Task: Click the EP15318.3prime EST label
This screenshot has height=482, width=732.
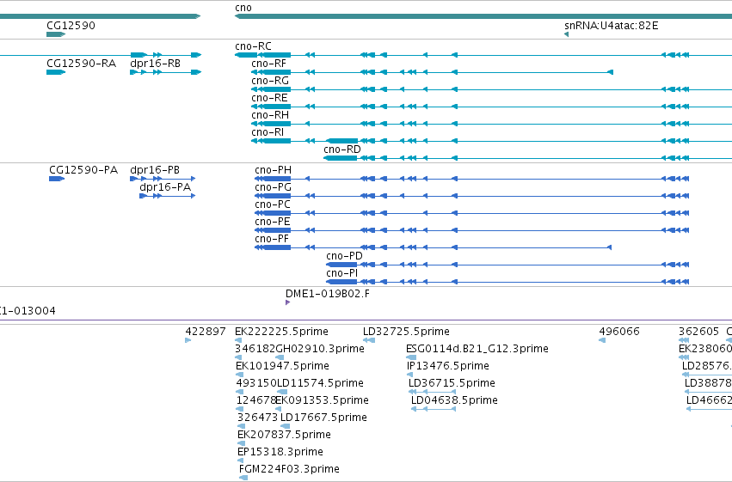Action: tap(280, 453)
